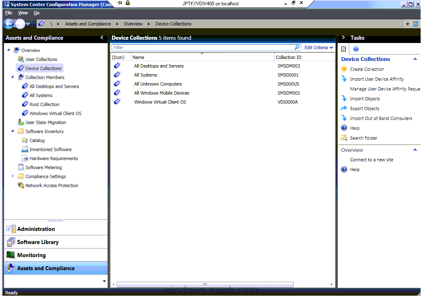Viewport: 421px width, 296px height.
Task: Collapse the Software Inventory folder
Action: (12, 131)
